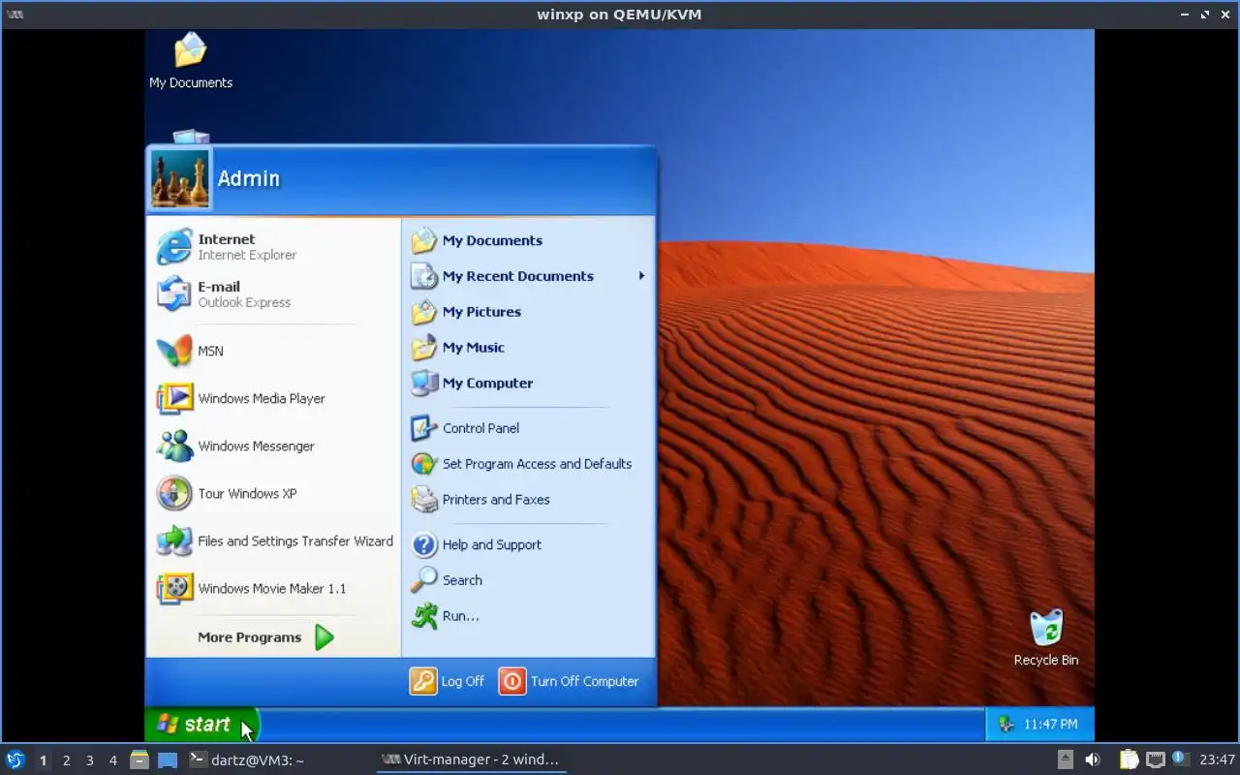Switch to workspace 3
Screen dimensions: 1240x775
point(89,760)
